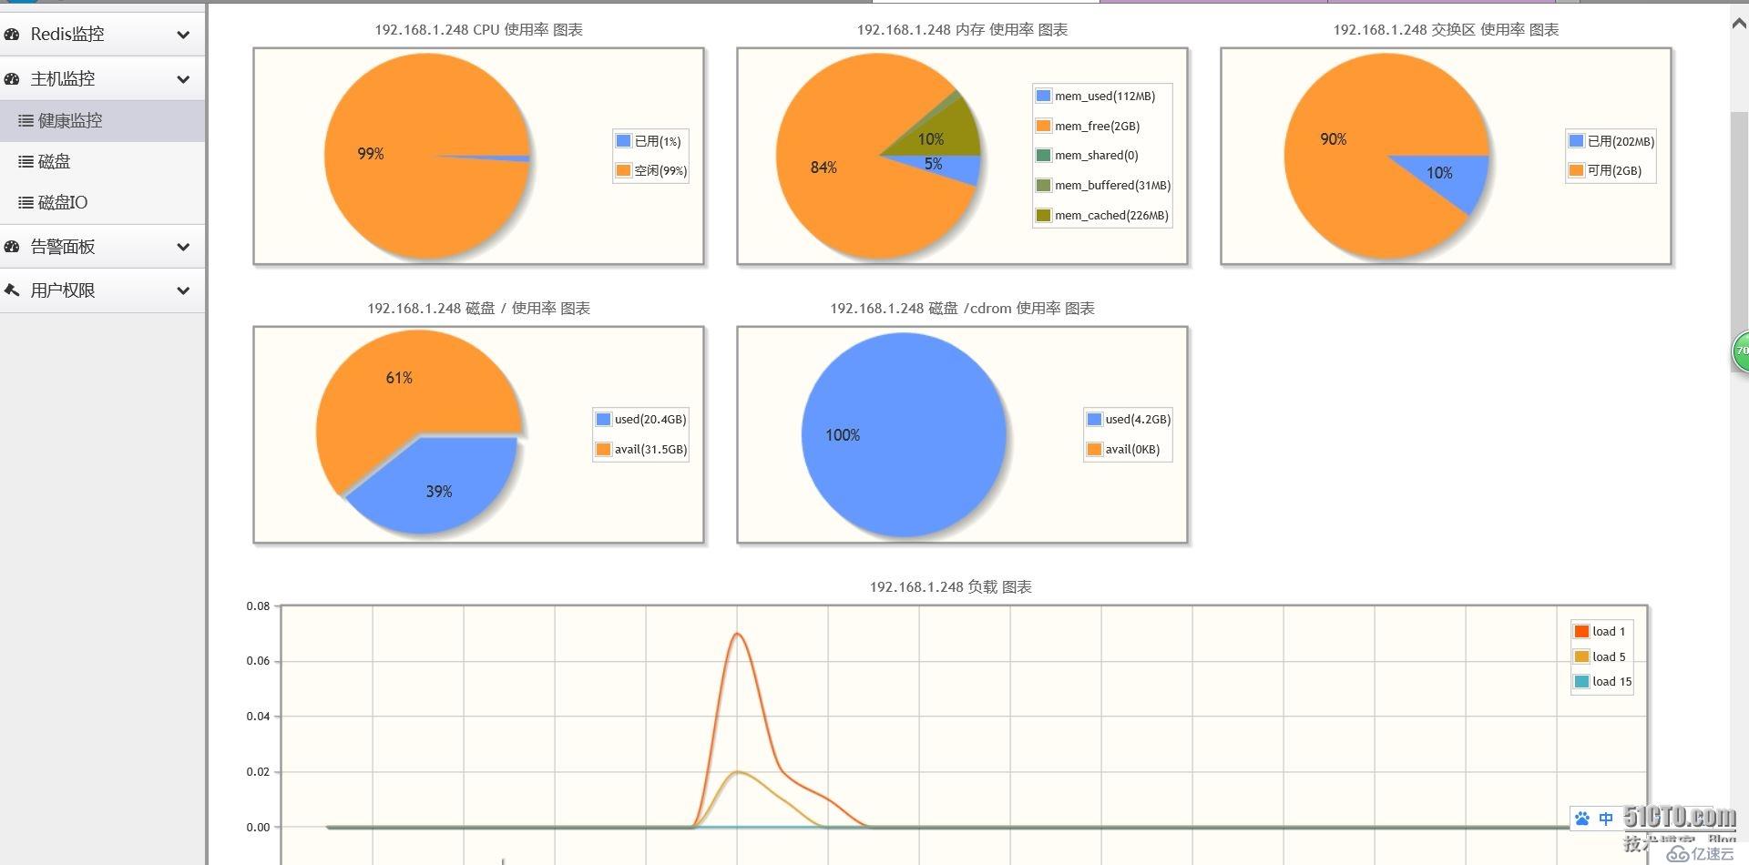Expand the Redis监控 menu chevron

pos(183,35)
